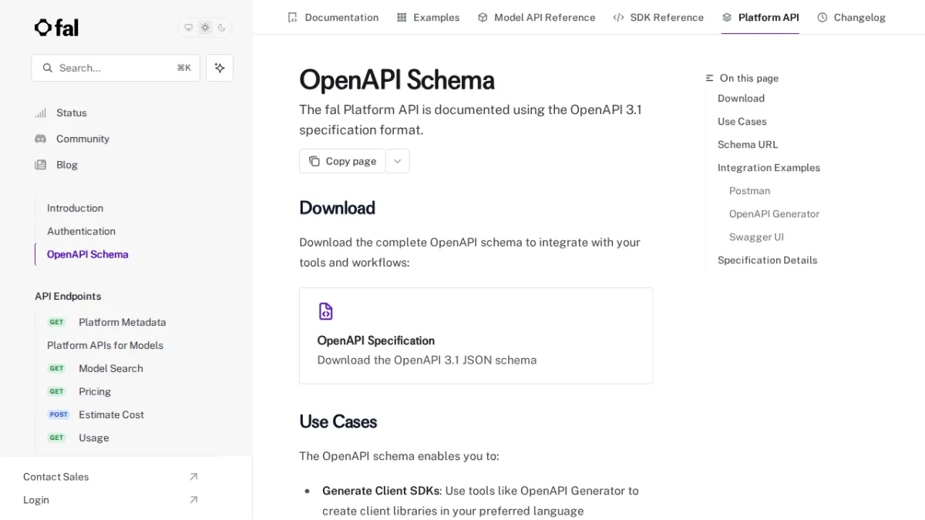Focus the Search input field
This screenshot has width=925, height=520.
pos(116,68)
